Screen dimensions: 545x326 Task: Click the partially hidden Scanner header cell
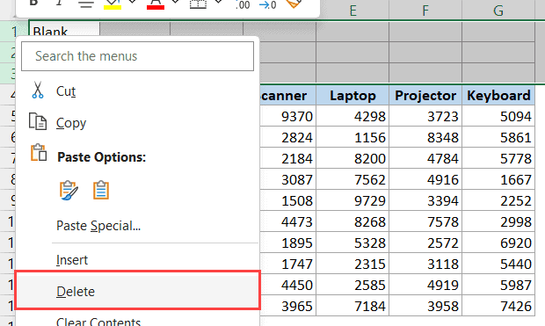coord(287,95)
